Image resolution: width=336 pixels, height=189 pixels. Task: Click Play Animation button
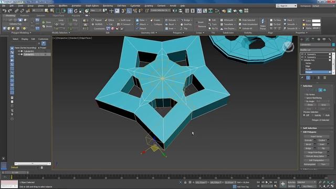coord(267,182)
